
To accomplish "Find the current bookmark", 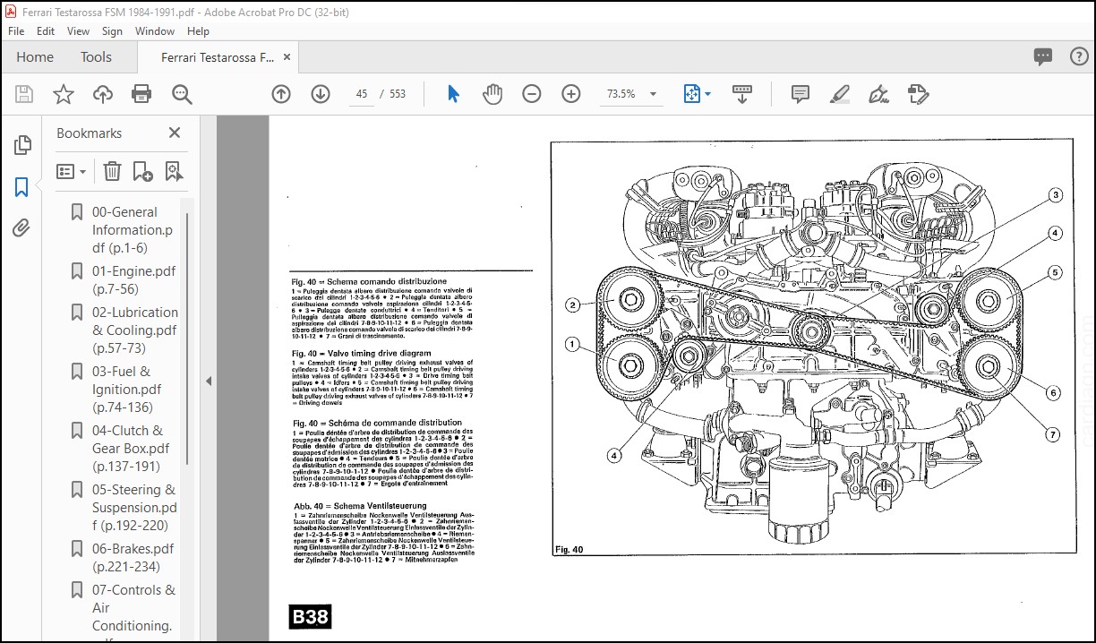I will [173, 171].
